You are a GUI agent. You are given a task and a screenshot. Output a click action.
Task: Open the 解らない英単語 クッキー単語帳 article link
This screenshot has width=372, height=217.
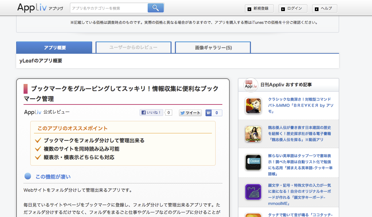300,165
